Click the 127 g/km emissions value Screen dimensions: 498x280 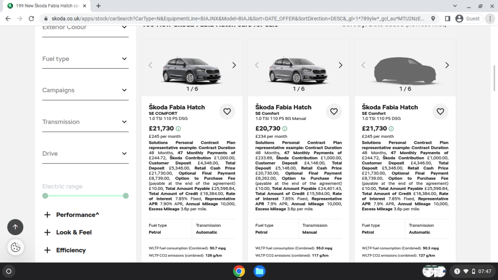(x=427, y=256)
